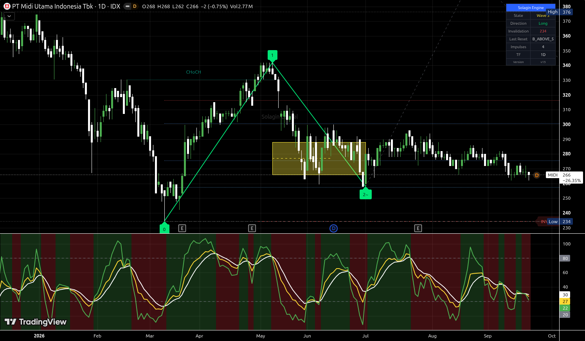The width and height of the screenshot is (585, 341).
Task: Click the yellow 27 oscillator value label
Action: pos(565,301)
